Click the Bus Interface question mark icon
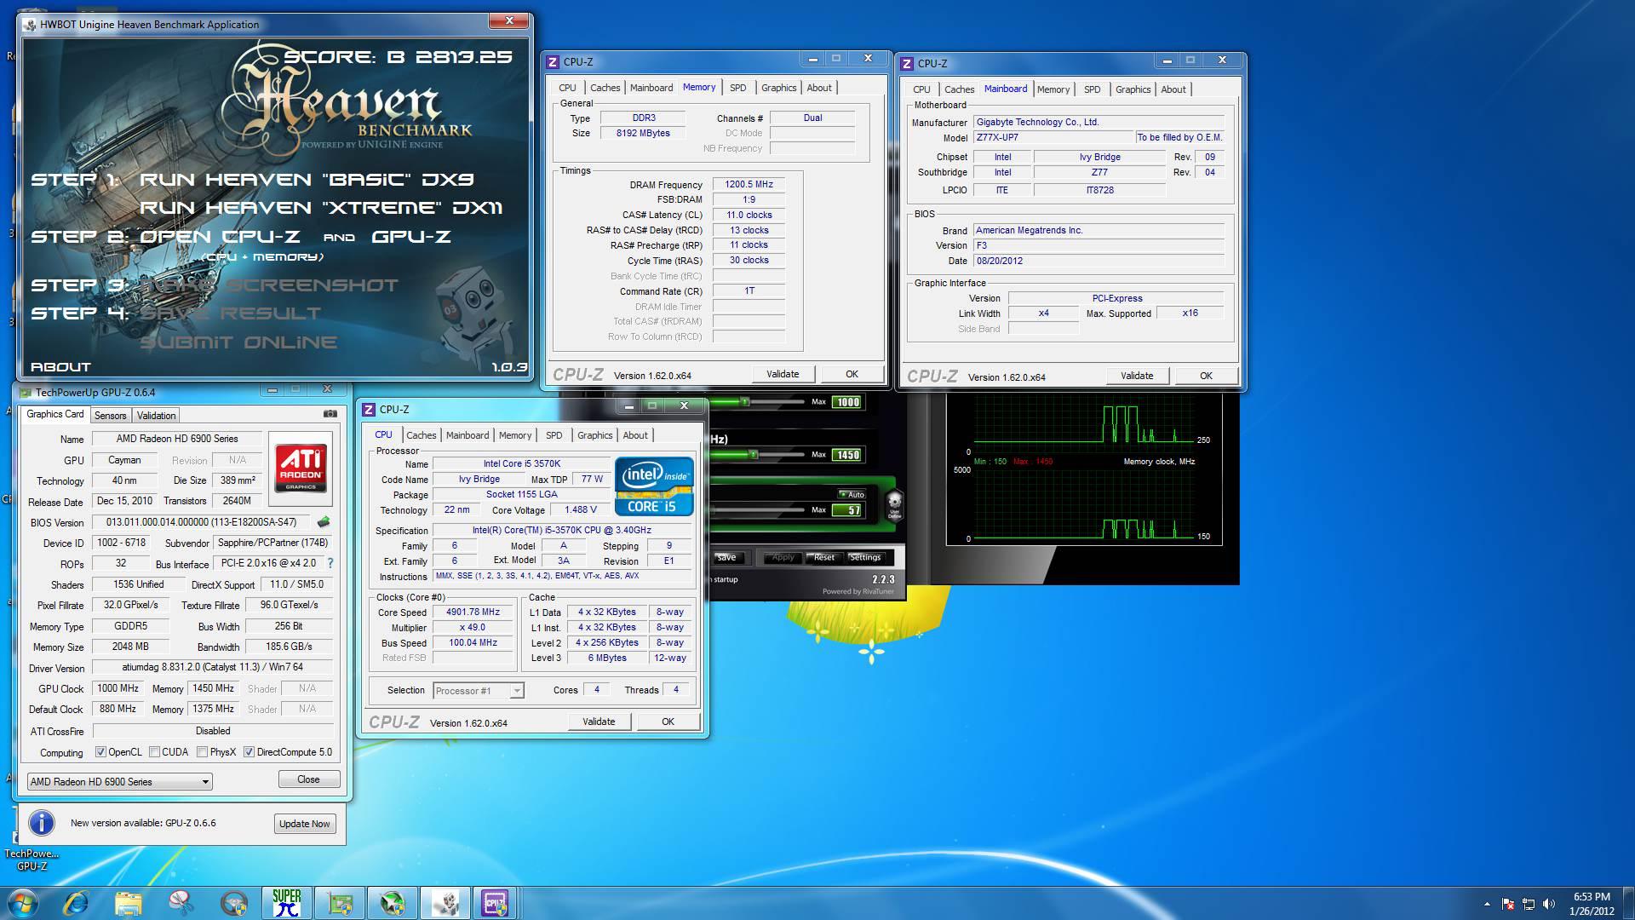Screen dimensions: 1635x920 tap(330, 563)
